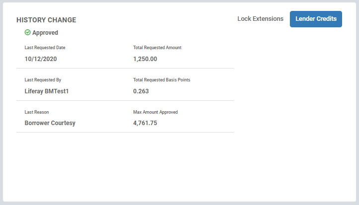This screenshot has width=359, height=205.
Task: Click the Total Requested Basis Points label
Action: click(162, 80)
